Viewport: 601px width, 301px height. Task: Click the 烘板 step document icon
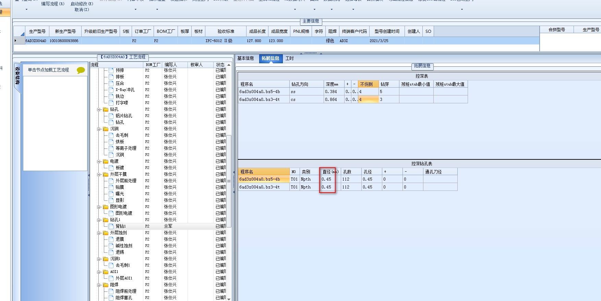[111, 142]
